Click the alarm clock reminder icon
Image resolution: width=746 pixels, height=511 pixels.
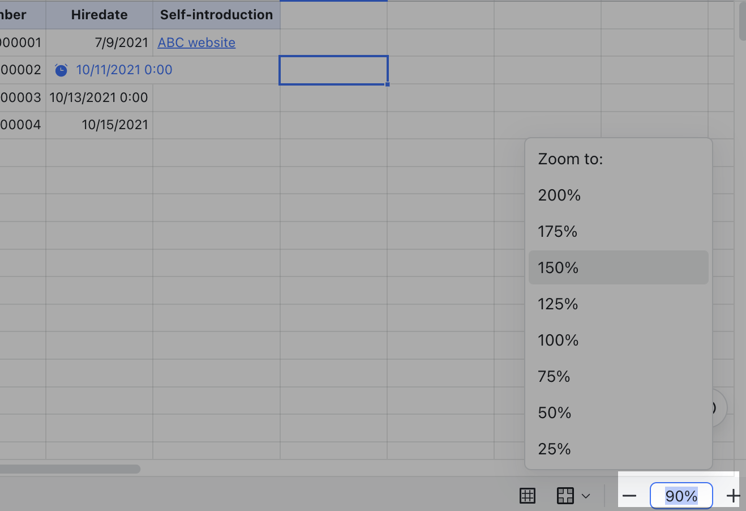(x=61, y=70)
